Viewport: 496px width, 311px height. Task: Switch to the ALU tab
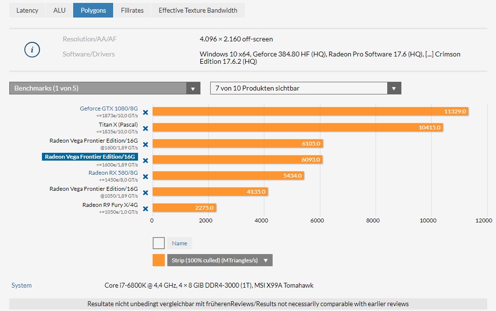pyautogui.click(x=60, y=10)
